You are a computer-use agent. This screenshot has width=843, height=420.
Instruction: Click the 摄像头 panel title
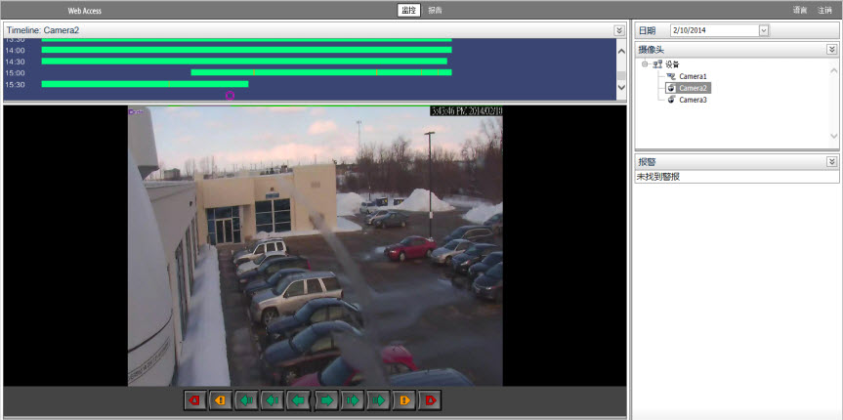pos(652,50)
